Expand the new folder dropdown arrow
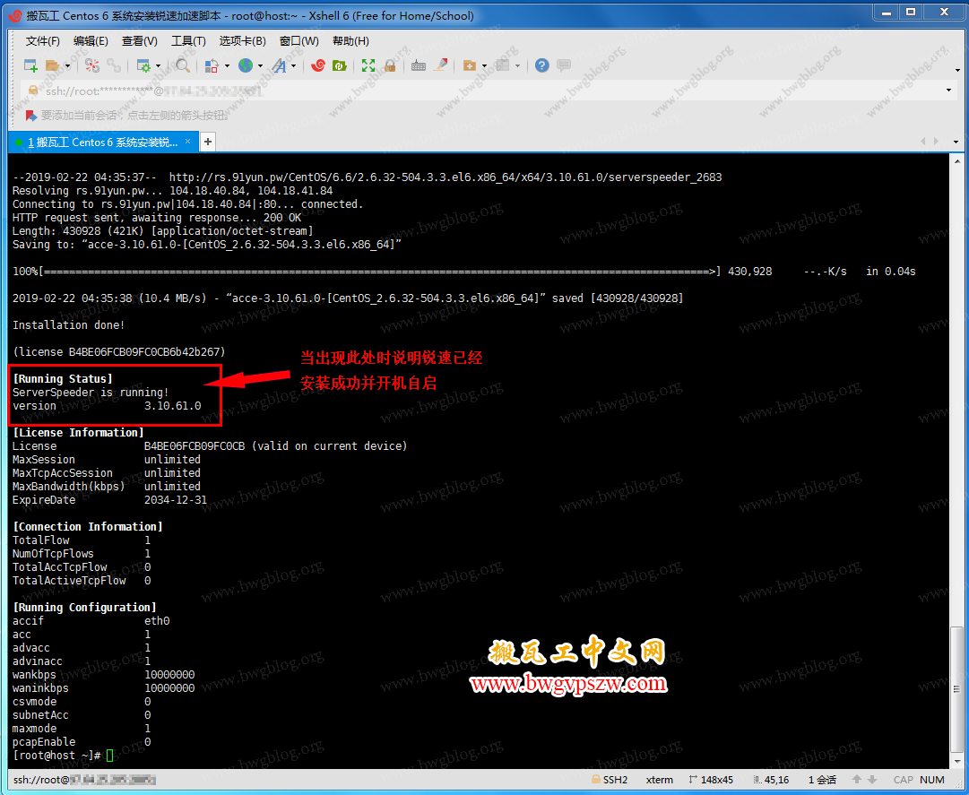Screen dimensions: 969x795 coord(484,66)
